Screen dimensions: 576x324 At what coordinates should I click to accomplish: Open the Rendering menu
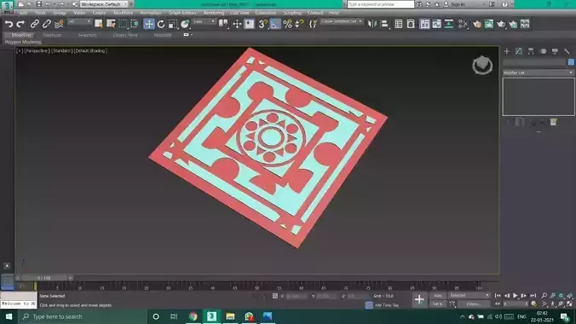(213, 13)
